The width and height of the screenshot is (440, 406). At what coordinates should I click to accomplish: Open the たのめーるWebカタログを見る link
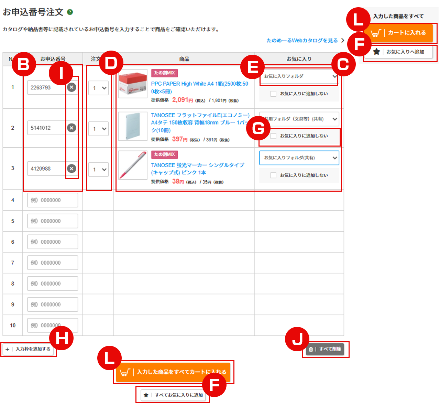(x=302, y=41)
